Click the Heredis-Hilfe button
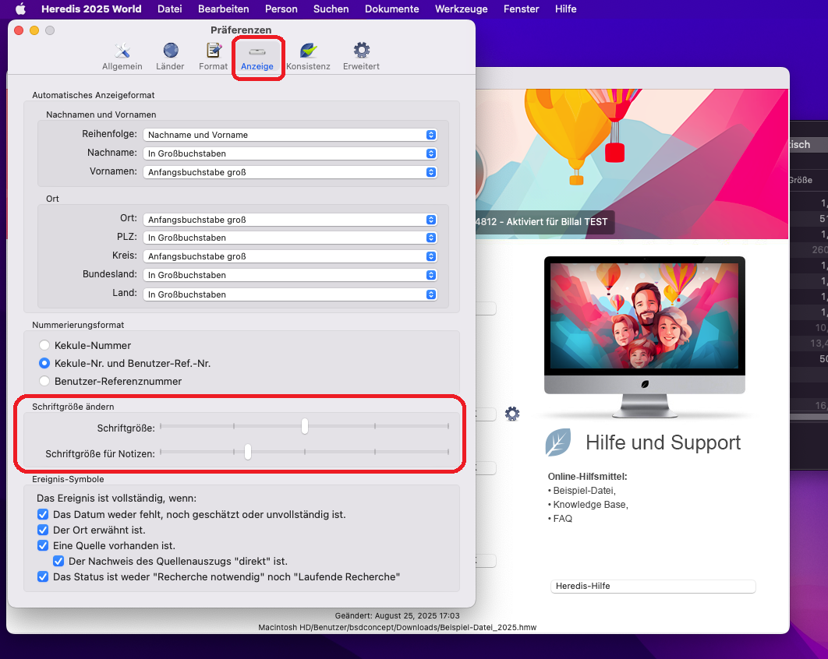This screenshot has width=828, height=659. point(653,586)
